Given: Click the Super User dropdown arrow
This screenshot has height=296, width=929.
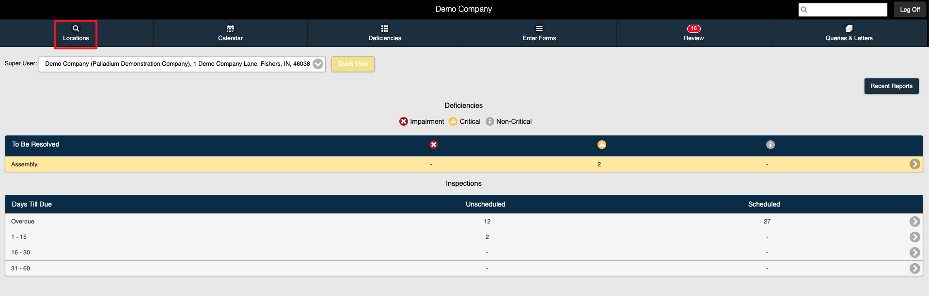Looking at the screenshot, I should [318, 64].
